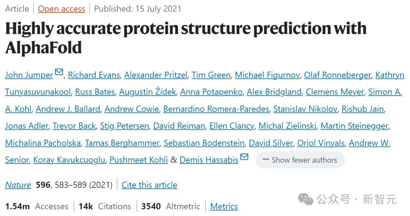Select author Pushmeet Kohli
410x216 pixels.
click(x=139, y=160)
